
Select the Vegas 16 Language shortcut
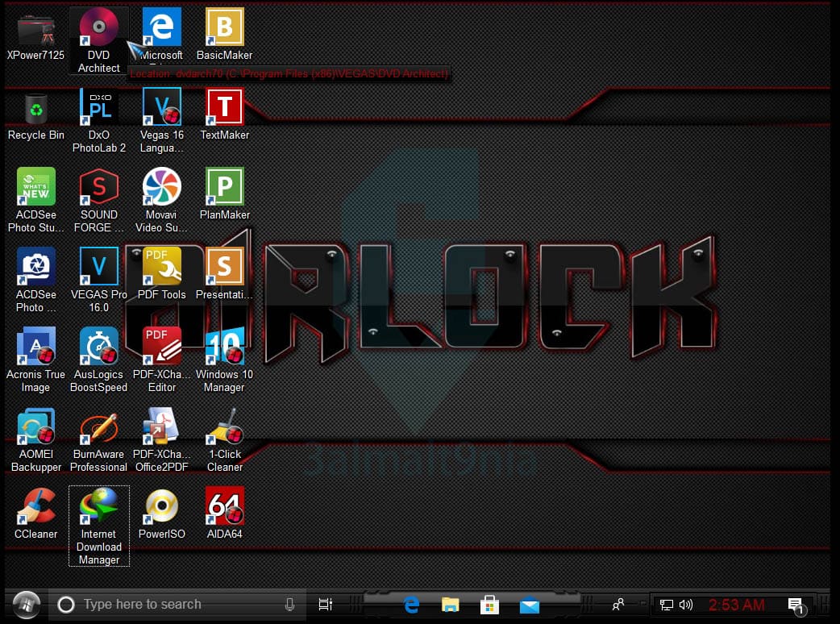click(162, 121)
